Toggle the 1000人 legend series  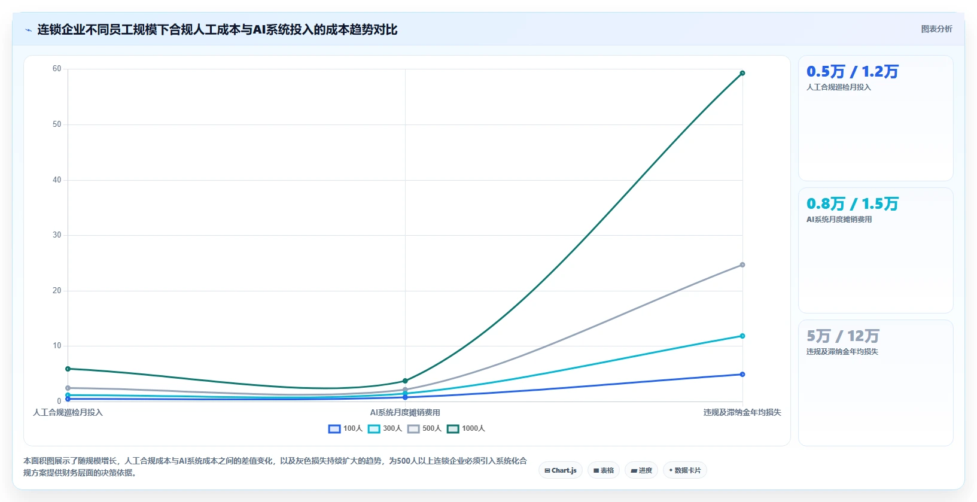[x=466, y=428]
